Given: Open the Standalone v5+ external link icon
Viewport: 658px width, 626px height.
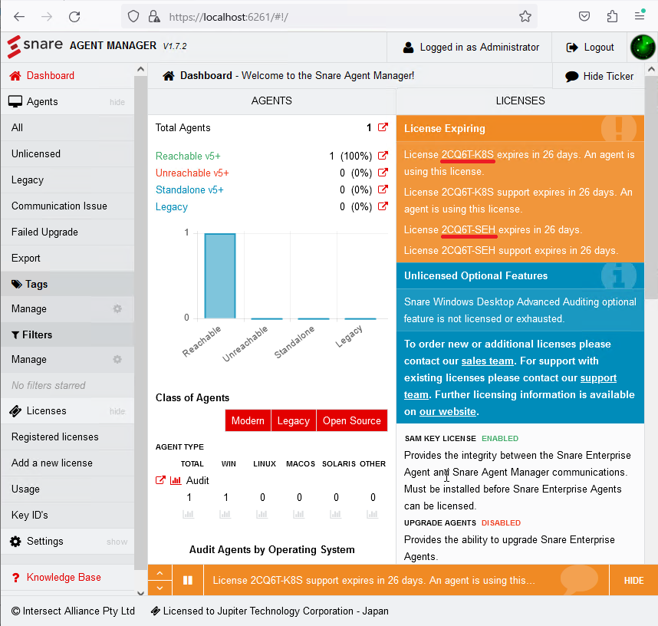Looking at the screenshot, I should tap(383, 189).
